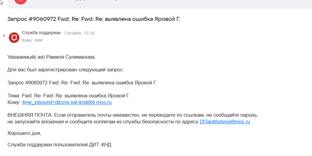
Task: Click the signature "Служба поддержки пользователей ДИТ. КНД"
Action: [x=59, y=145]
